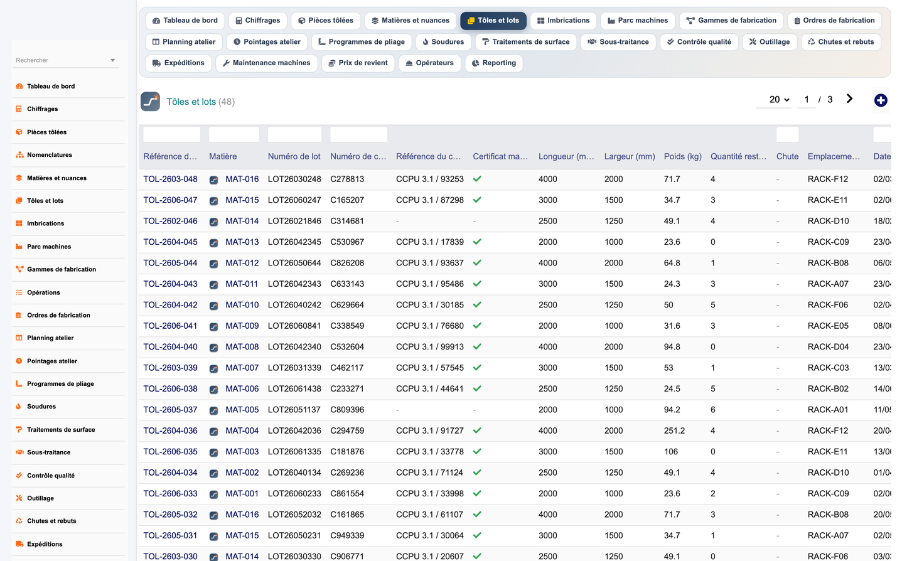Image resolution: width=907 pixels, height=561 pixels.
Task: Open the Imbrications tab
Action: pyautogui.click(x=563, y=21)
